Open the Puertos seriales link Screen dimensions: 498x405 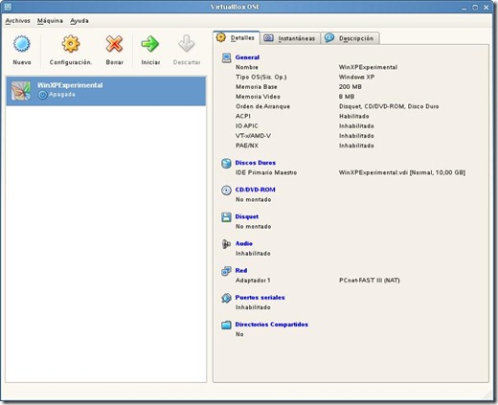(x=260, y=298)
